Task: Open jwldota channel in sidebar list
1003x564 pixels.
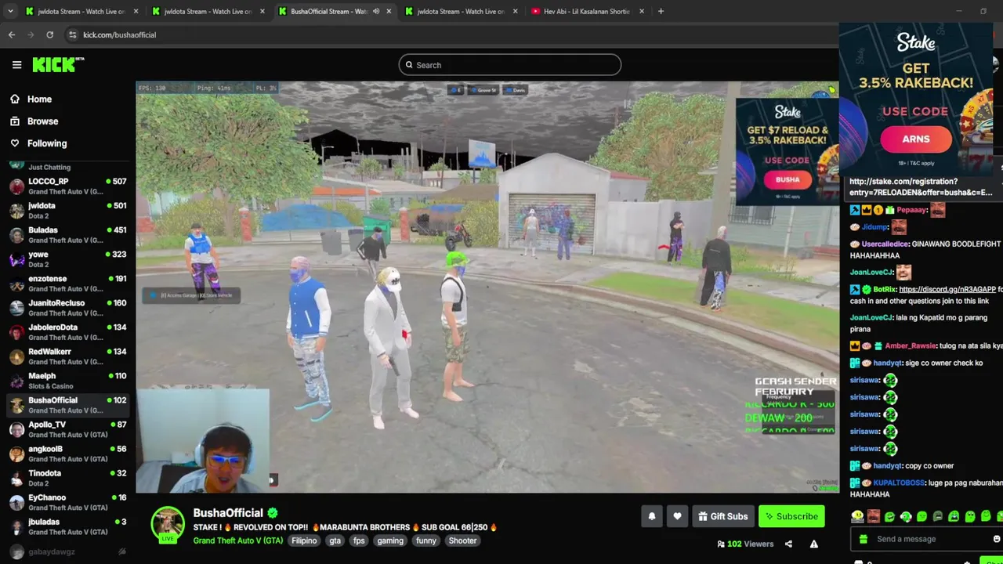Action: pos(67,211)
